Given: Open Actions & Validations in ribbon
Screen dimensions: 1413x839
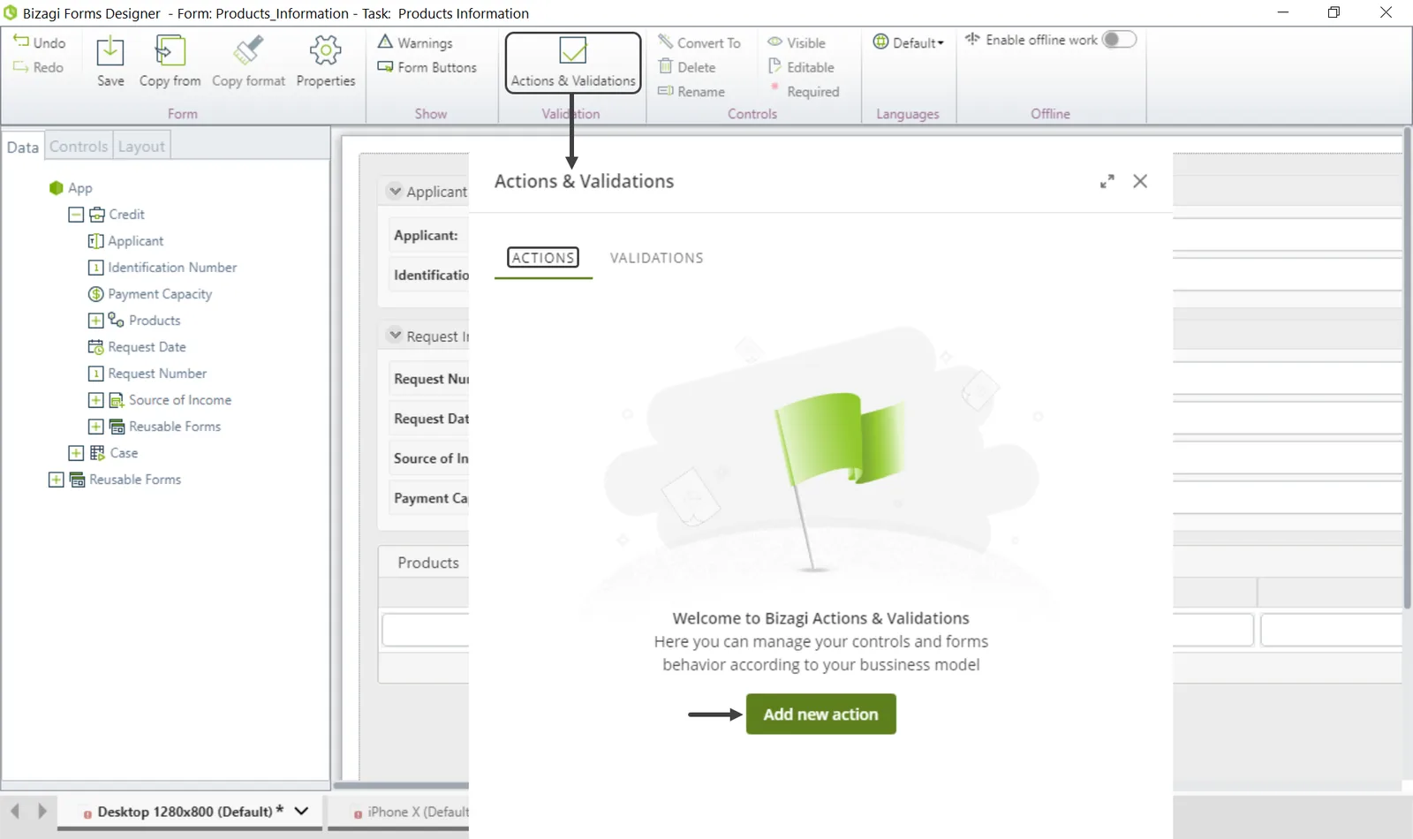Looking at the screenshot, I should 573,63.
